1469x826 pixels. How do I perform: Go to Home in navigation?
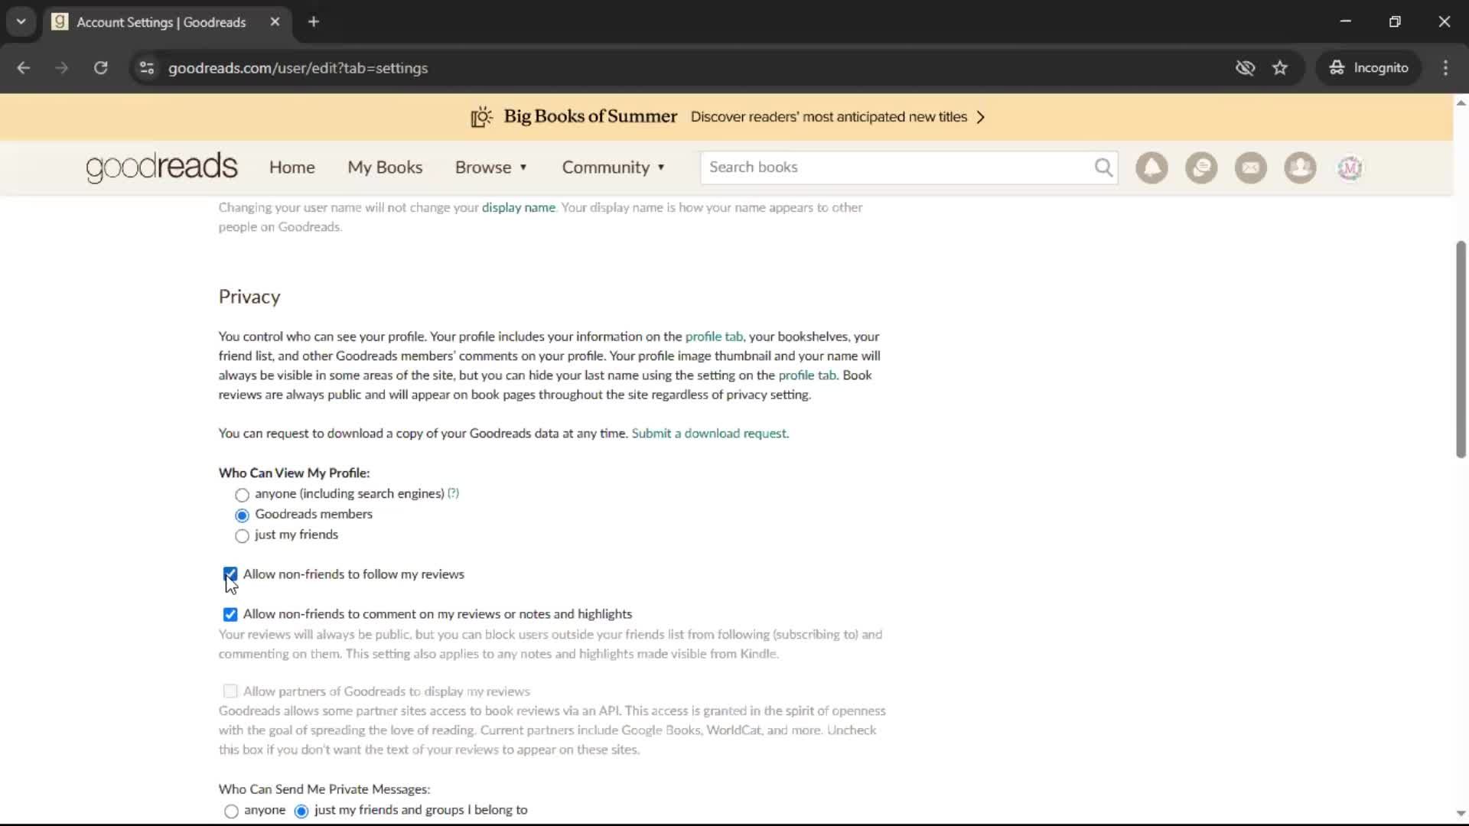click(x=292, y=167)
